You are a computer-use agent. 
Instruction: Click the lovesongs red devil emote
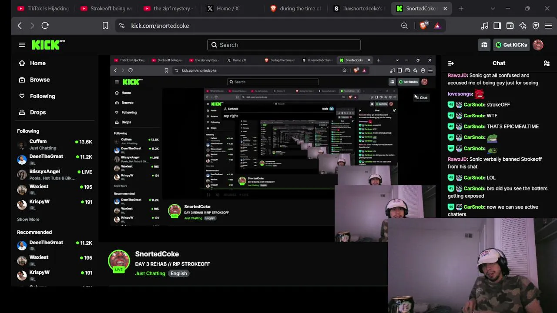pos(479,93)
